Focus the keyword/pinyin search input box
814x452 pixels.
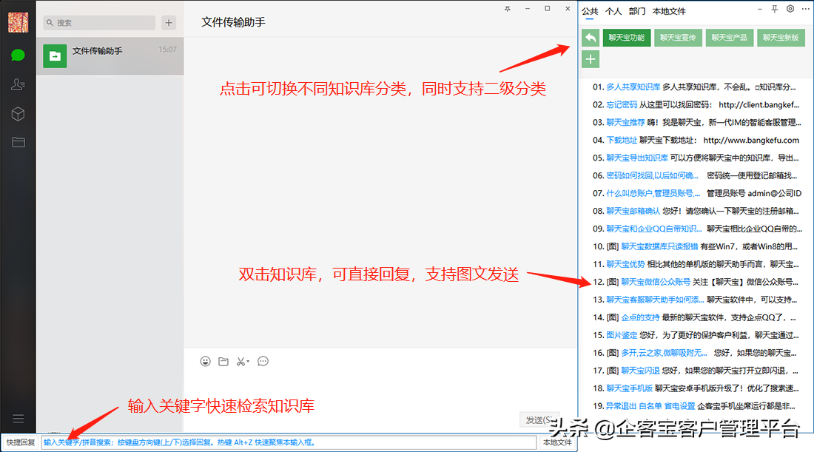click(289, 442)
